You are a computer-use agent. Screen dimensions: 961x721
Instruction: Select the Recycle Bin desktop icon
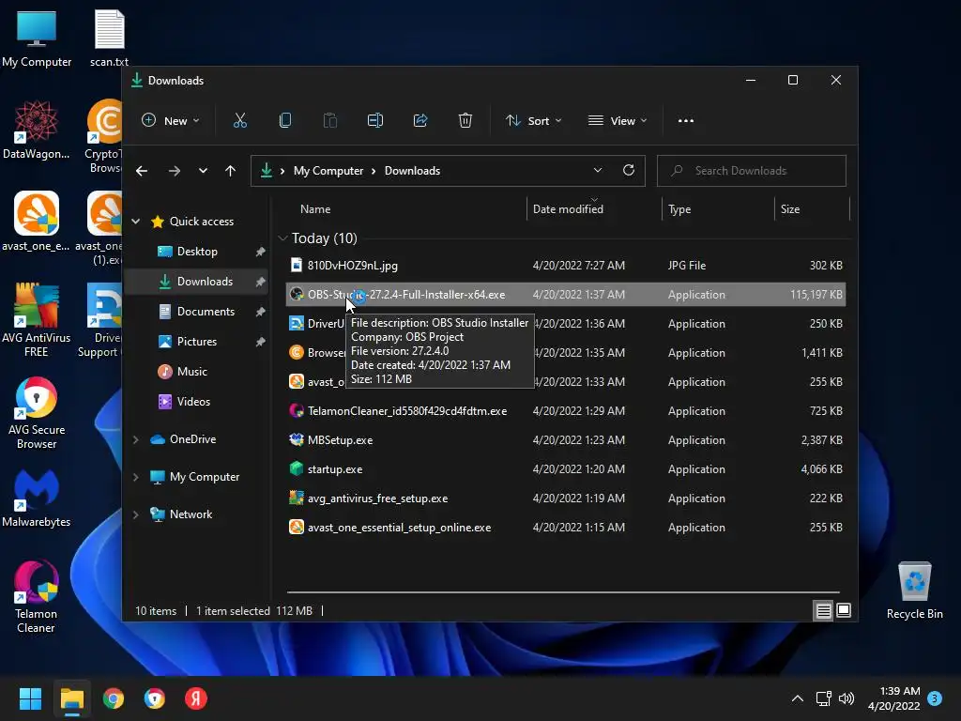point(914,591)
